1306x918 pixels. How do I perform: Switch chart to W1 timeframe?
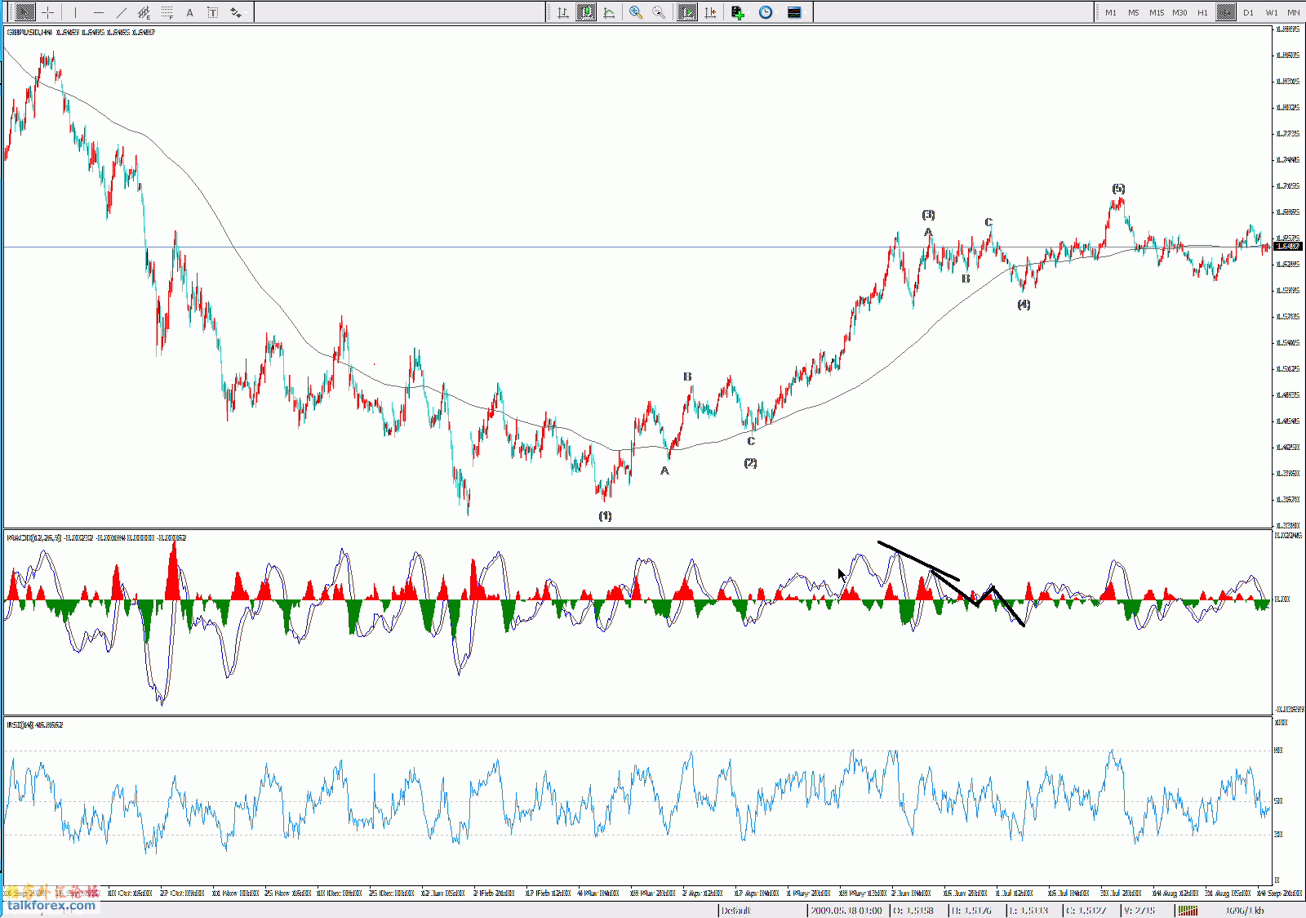1272,12
